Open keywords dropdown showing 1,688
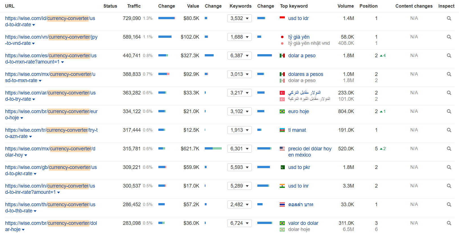The height and width of the screenshot is (233, 459). pos(240,37)
